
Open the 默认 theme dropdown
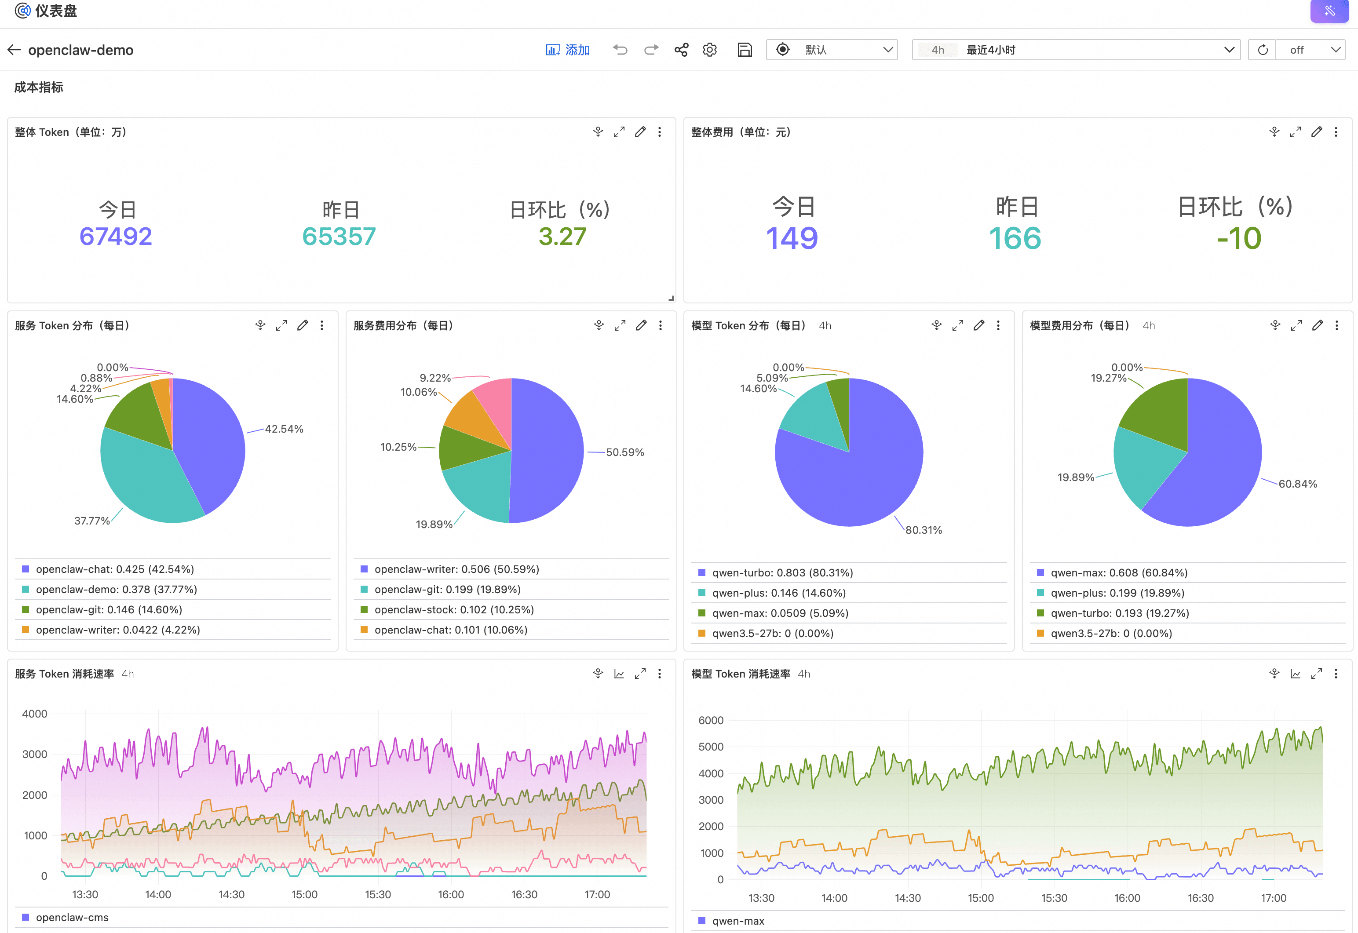[x=831, y=50]
